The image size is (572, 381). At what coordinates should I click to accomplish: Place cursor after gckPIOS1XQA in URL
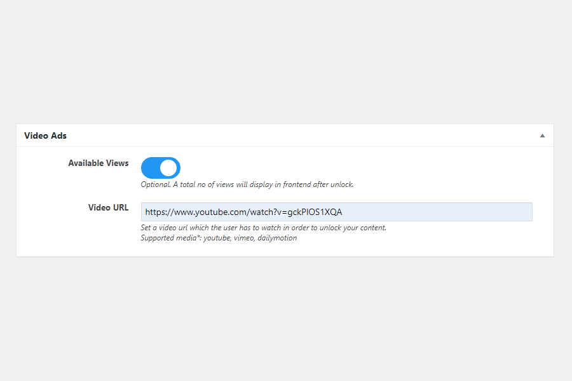(x=343, y=212)
